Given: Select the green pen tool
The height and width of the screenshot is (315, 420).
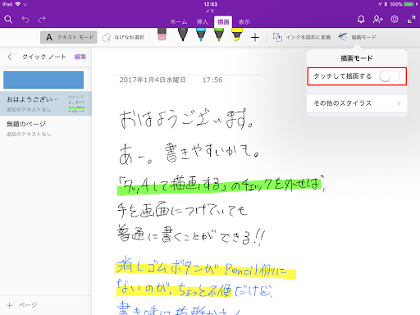Looking at the screenshot, I should 219,34.
